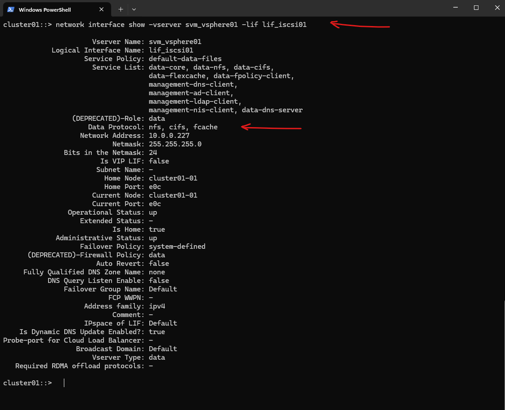
Task: Open the new tab profile dropdown
Action: [x=134, y=9]
